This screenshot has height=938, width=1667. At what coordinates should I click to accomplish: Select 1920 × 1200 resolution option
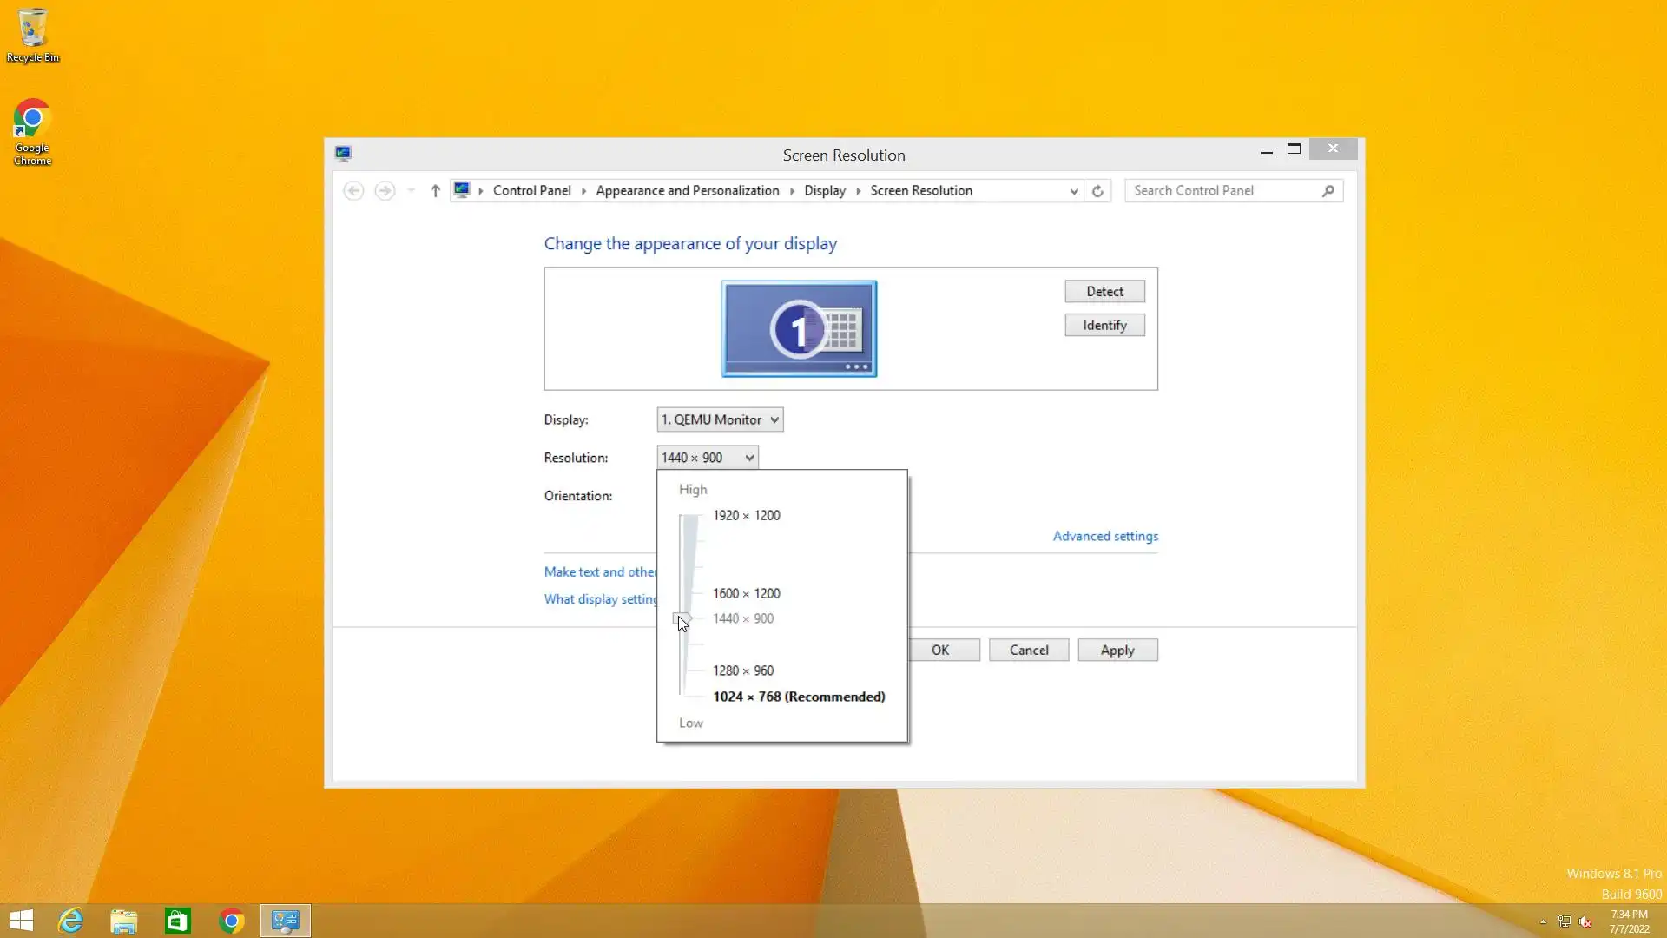tap(747, 516)
